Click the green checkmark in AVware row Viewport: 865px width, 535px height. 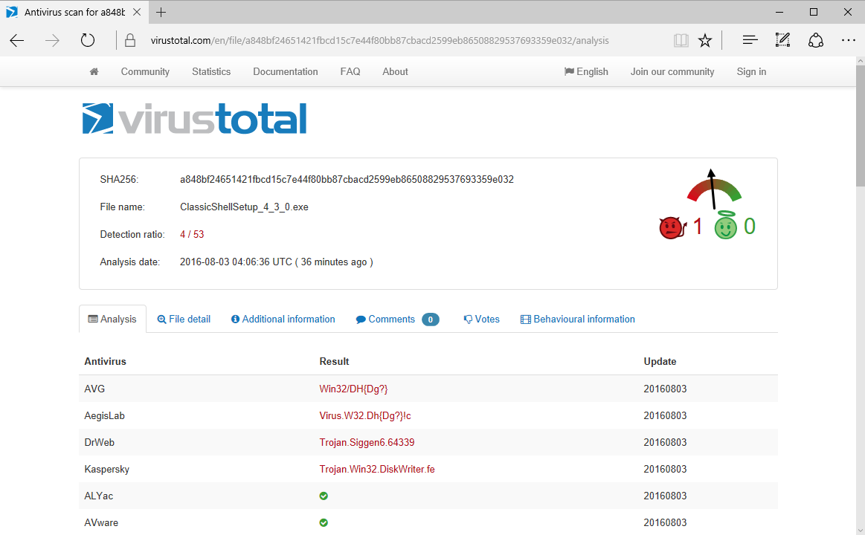click(x=324, y=522)
